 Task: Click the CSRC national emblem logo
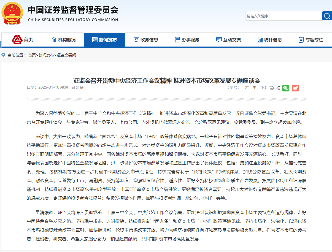12,13
